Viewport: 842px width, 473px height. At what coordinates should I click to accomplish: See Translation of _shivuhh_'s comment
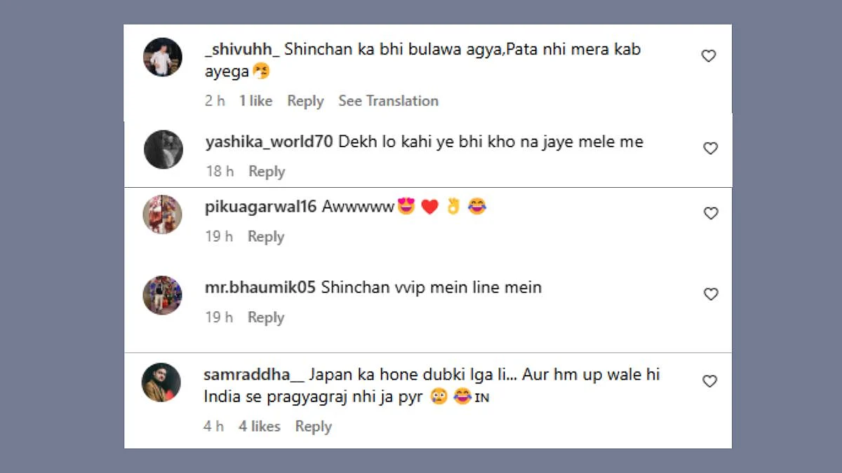coord(388,101)
